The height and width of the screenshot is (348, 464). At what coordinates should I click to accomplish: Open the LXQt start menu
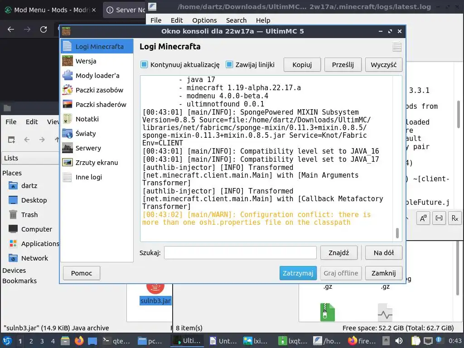[x=7, y=341]
